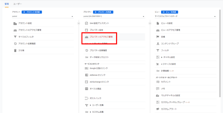
Task: Click the Google 広告のリンク icon
Action: pyautogui.click(x=86, y=68)
